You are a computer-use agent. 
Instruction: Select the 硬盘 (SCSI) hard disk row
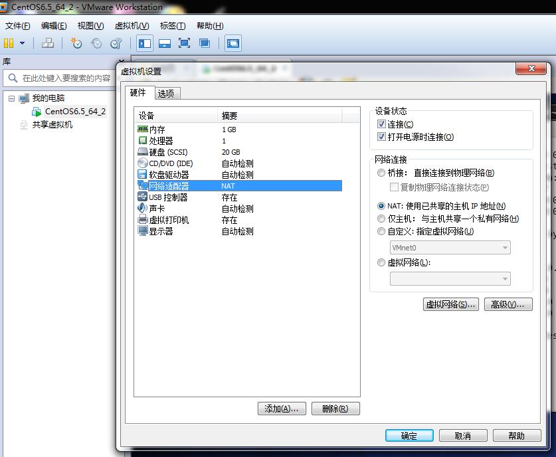click(238, 152)
